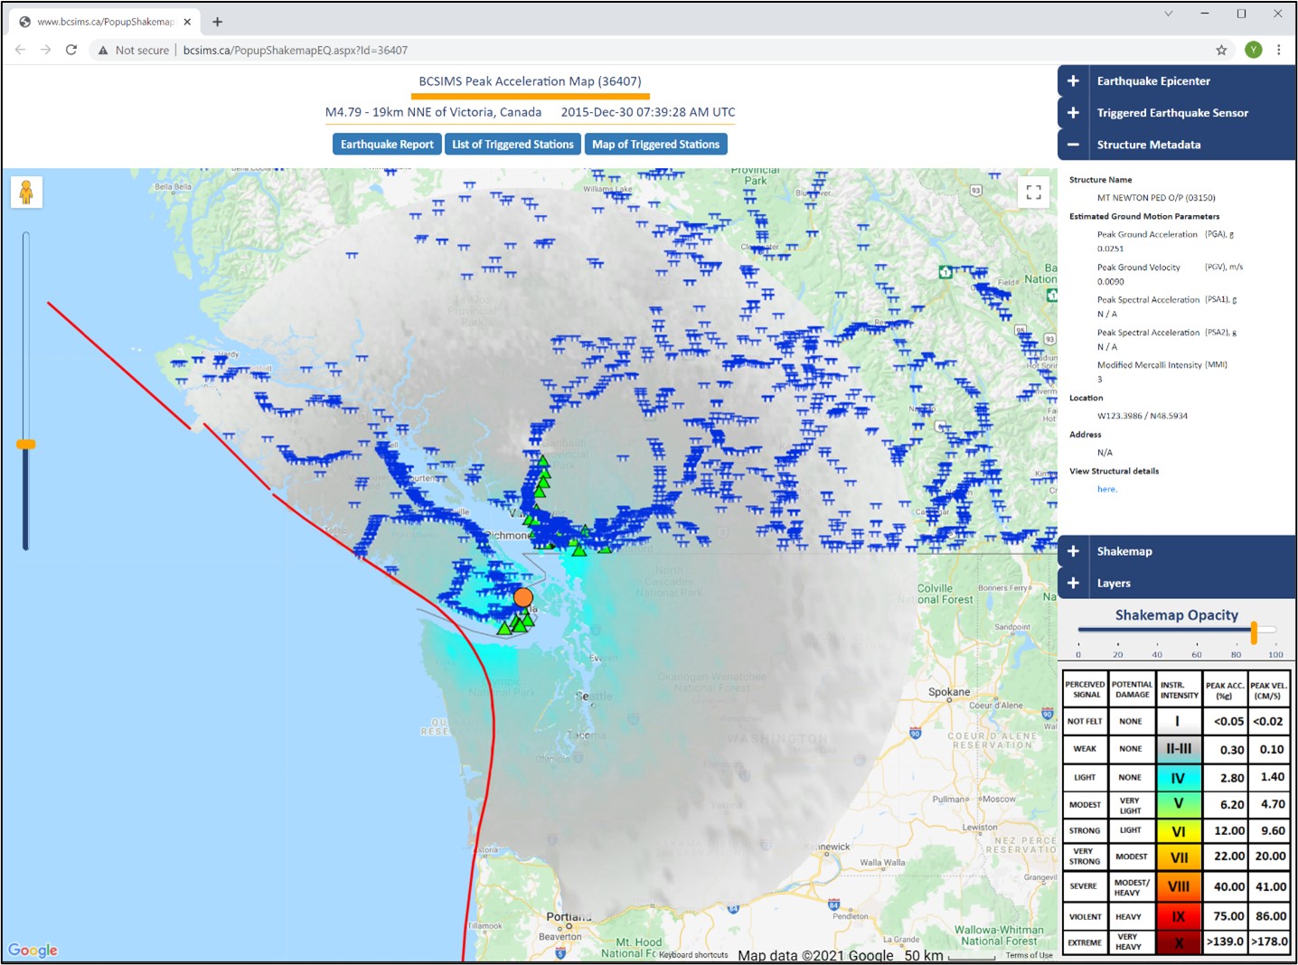Click the Google logo on the map

(33, 950)
